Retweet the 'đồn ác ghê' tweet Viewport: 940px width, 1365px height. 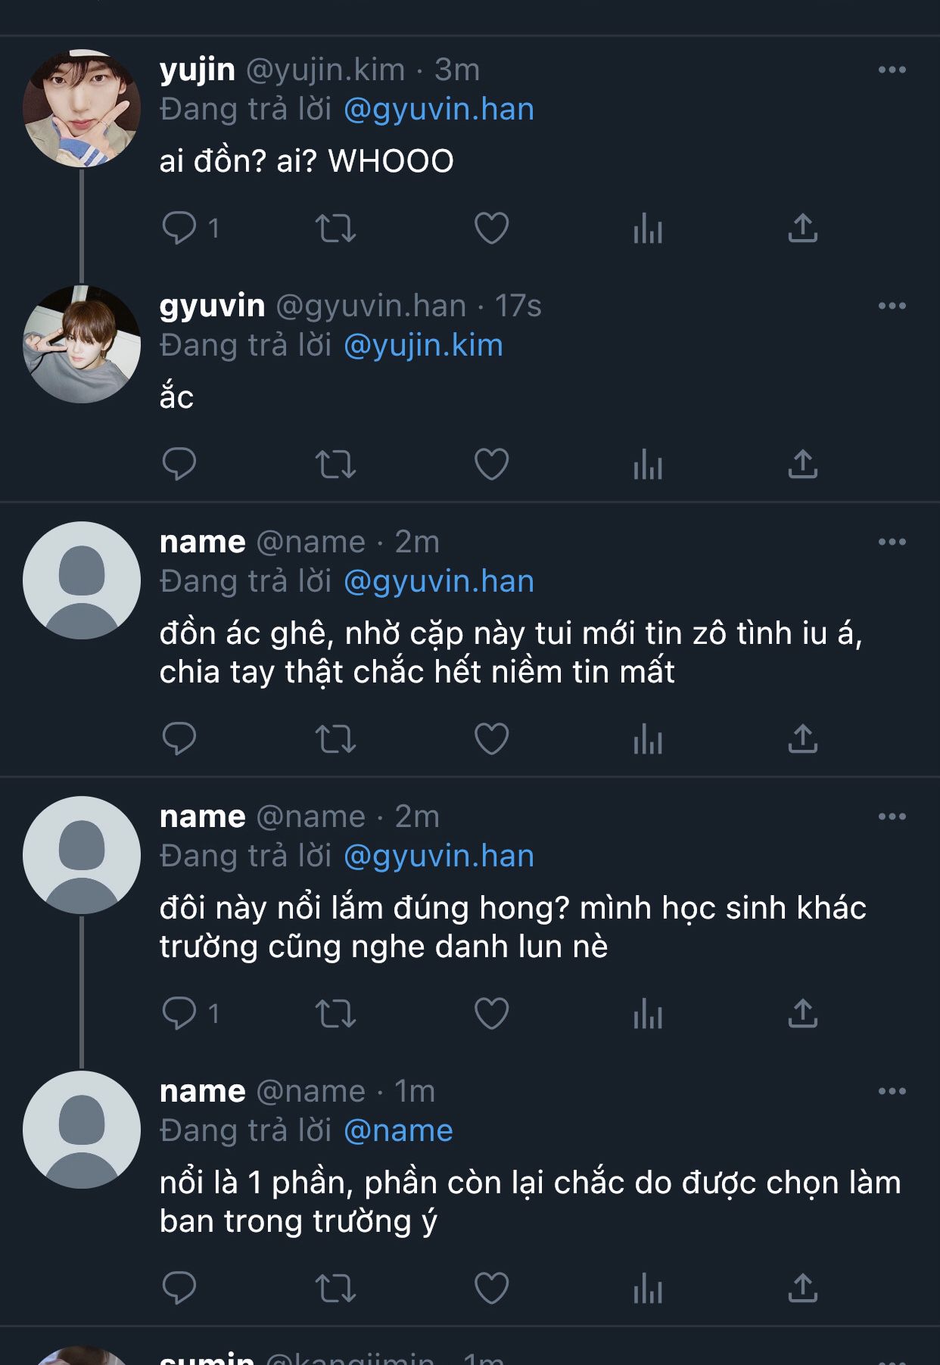tap(335, 738)
